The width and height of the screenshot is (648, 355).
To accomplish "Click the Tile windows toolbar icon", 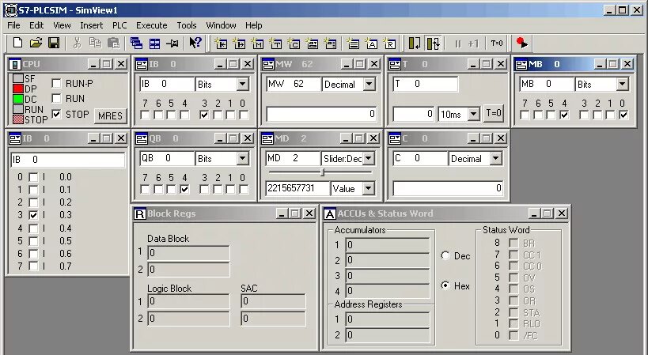I will 154,43.
